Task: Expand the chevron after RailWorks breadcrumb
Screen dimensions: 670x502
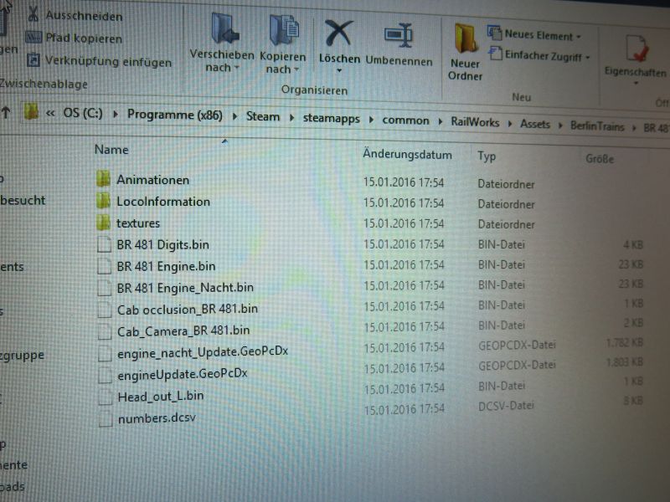Action: click(x=510, y=124)
